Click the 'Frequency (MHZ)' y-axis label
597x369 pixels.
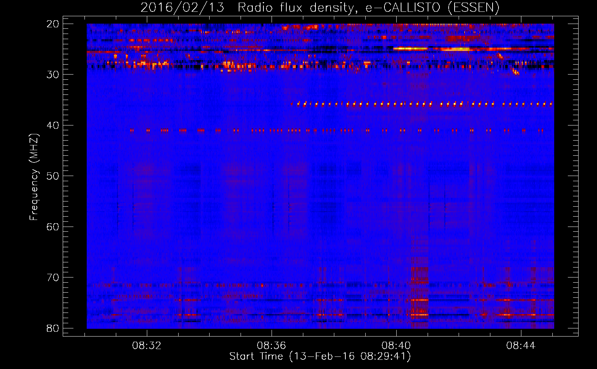tap(34, 177)
